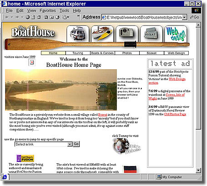Select the Boats & Canoes tab

click(x=102, y=53)
